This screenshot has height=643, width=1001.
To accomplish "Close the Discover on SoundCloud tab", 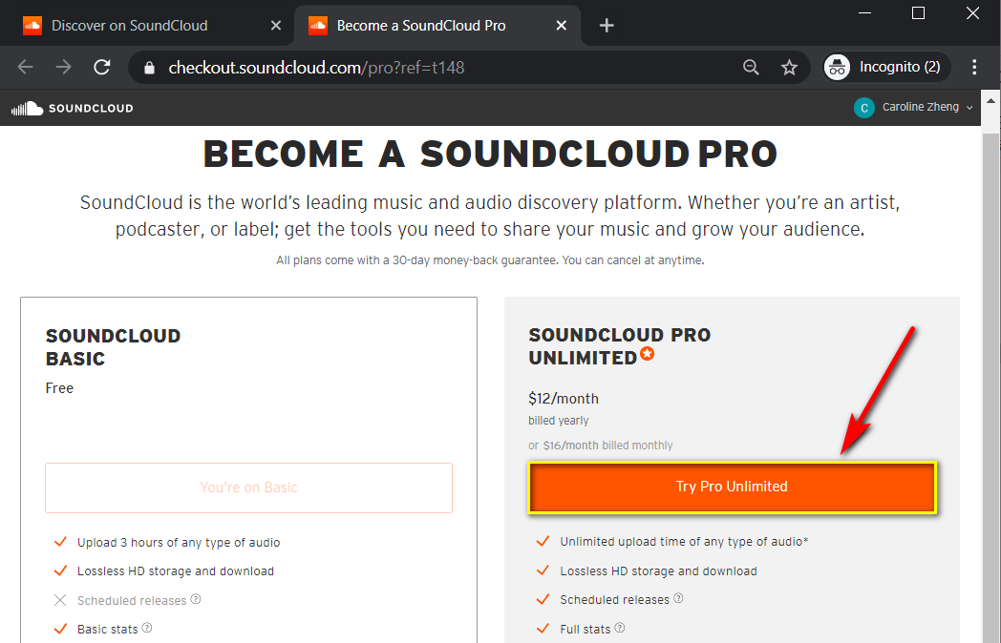I will (x=276, y=25).
